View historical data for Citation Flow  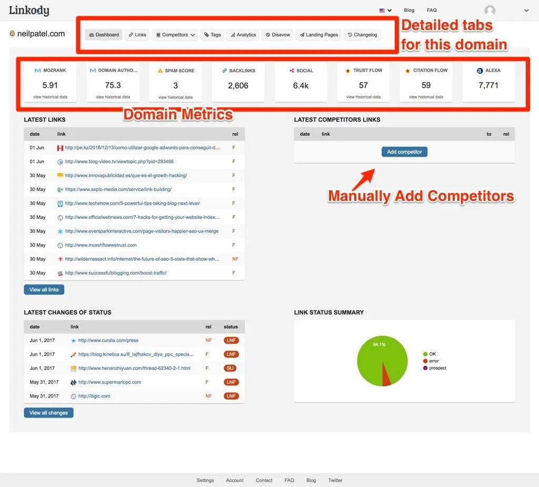tap(426, 97)
